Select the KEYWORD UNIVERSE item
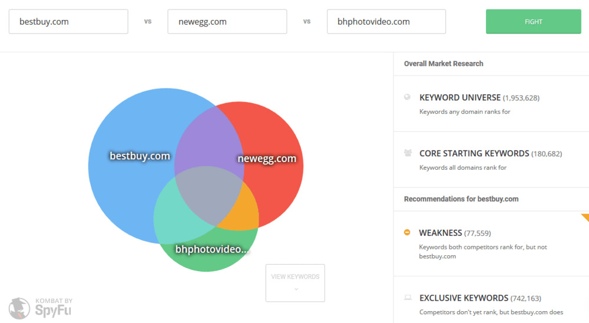Image resolution: width=589 pixels, height=323 pixels. point(491,104)
